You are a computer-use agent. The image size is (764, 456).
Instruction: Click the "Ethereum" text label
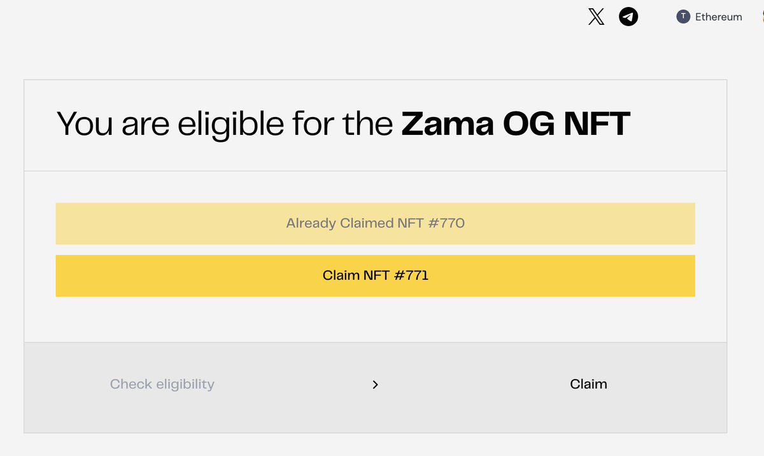pos(718,17)
